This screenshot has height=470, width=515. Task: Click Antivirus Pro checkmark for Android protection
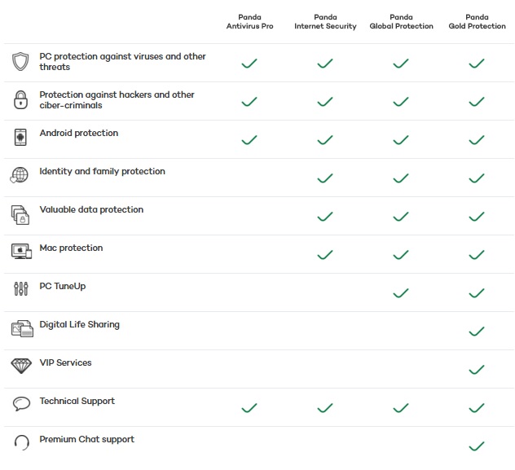coord(249,140)
